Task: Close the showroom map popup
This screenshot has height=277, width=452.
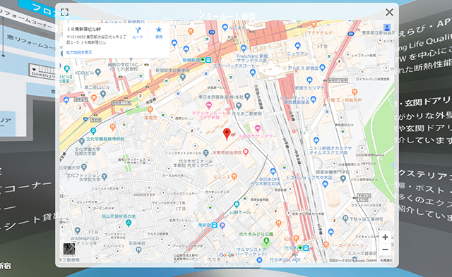Action: [389, 12]
